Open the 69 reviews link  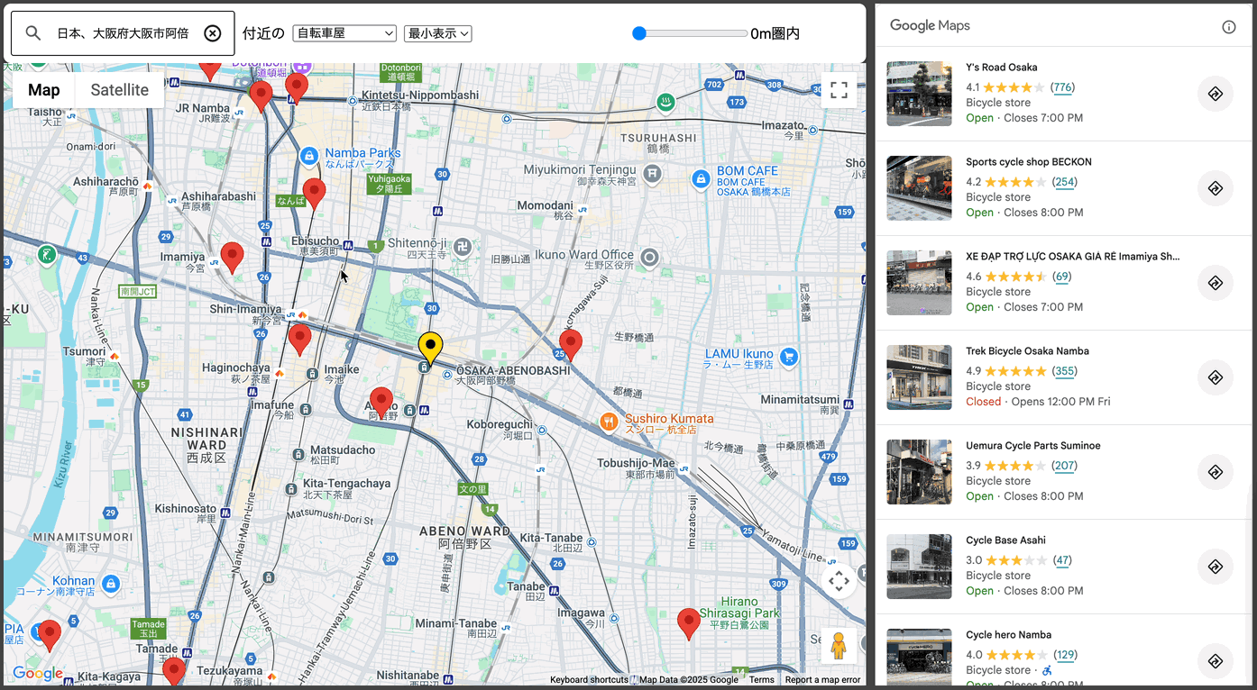coord(1061,277)
